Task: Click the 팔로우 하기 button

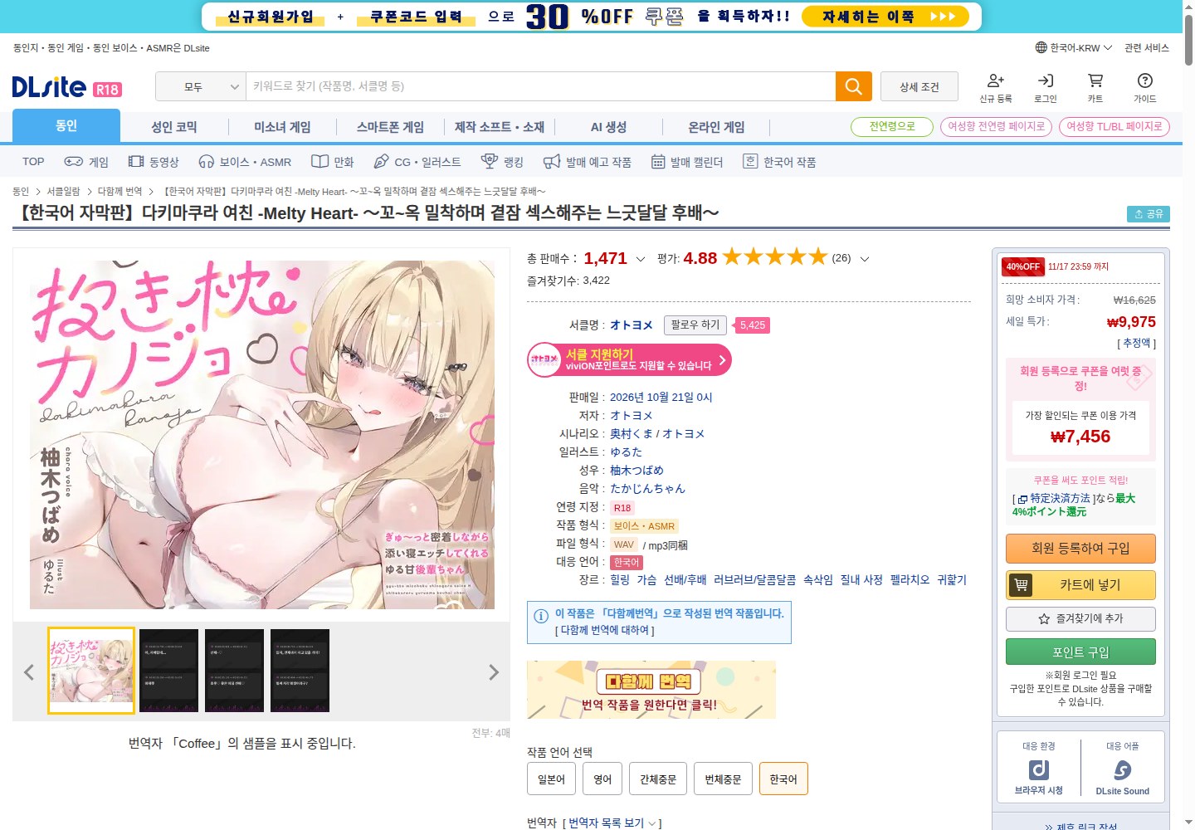Action: pos(695,325)
